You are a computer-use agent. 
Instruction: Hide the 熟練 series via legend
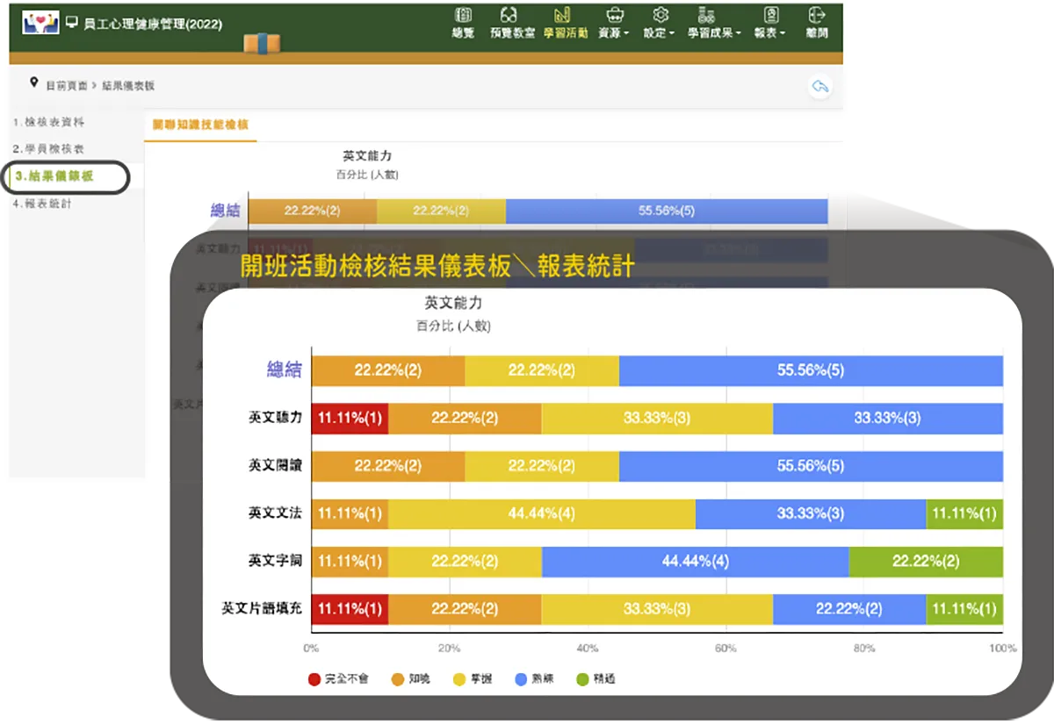(x=533, y=678)
